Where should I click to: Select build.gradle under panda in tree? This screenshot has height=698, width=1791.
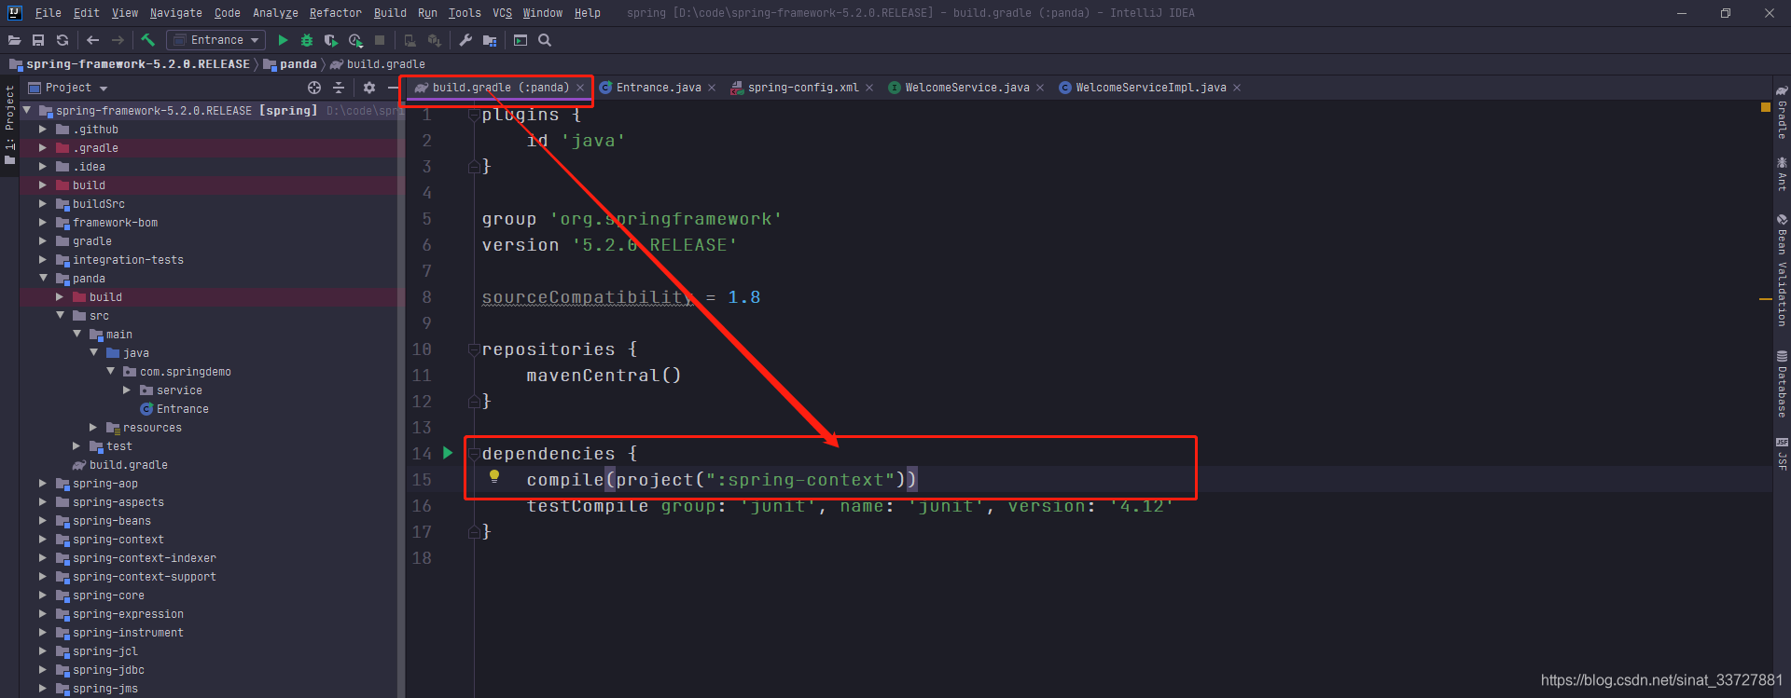pyautogui.click(x=128, y=465)
